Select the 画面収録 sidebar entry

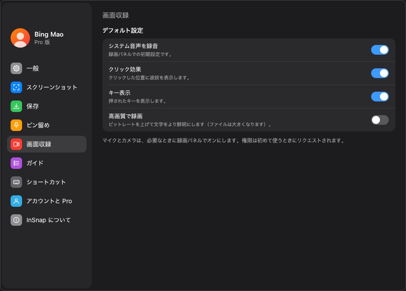pos(47,144)
